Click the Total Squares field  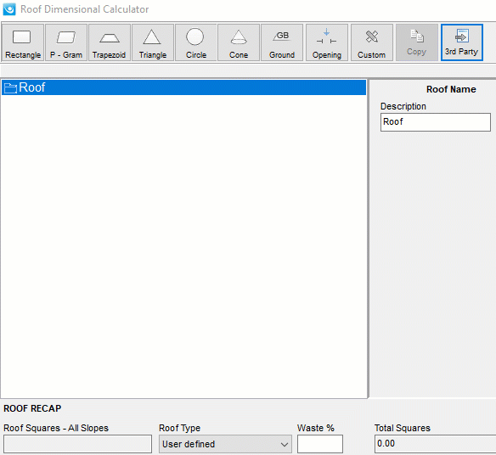pos(435,444)
